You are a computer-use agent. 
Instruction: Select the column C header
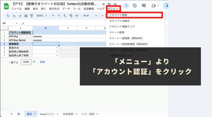[68, 28]
